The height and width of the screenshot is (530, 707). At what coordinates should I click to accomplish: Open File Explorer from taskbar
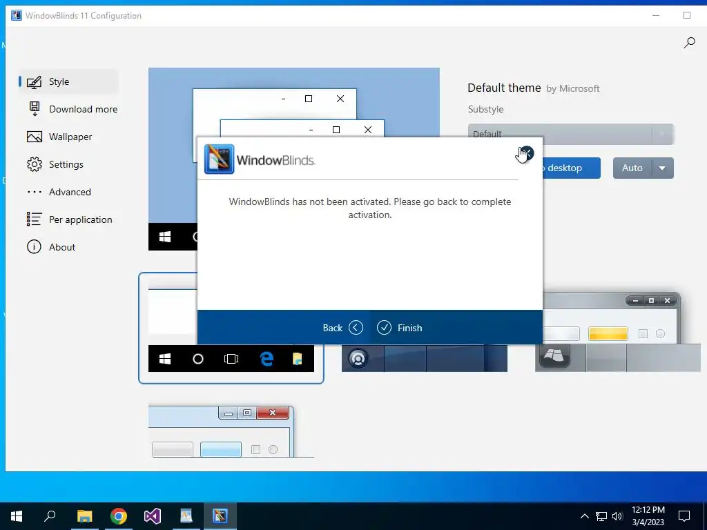coord(84,516)
